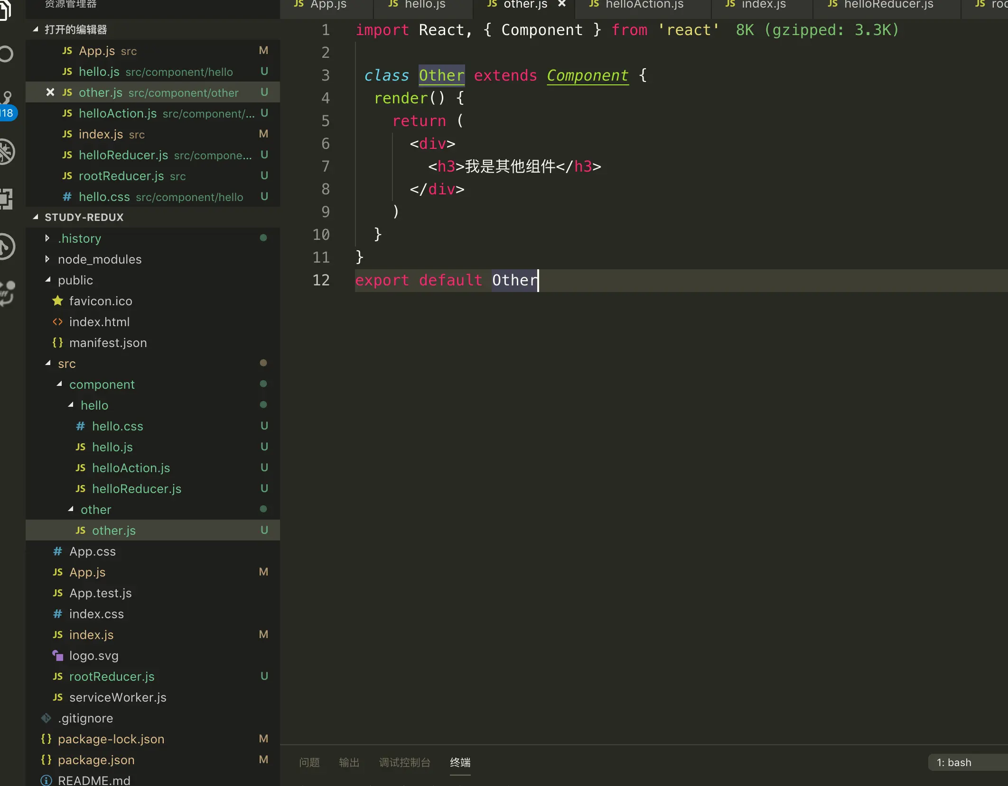Close the other.js editor tab
This screenshot has height=786, width=1008.
pos(562,4)
